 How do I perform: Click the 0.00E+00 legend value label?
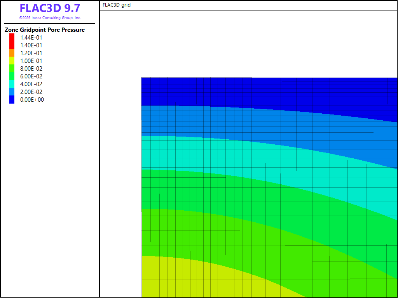point(32,100)
